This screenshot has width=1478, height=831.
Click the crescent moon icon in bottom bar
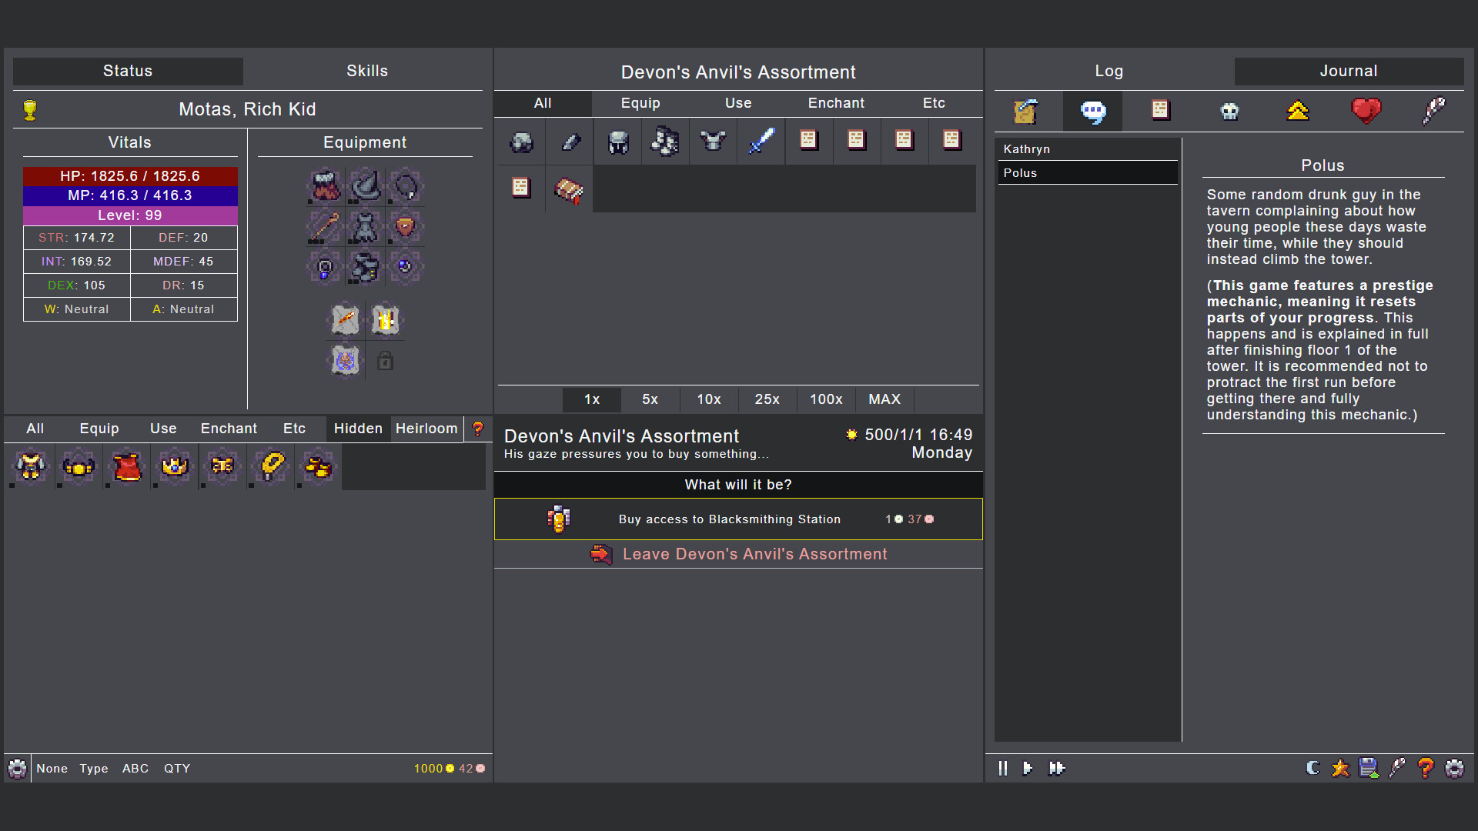pos(1313,768)
